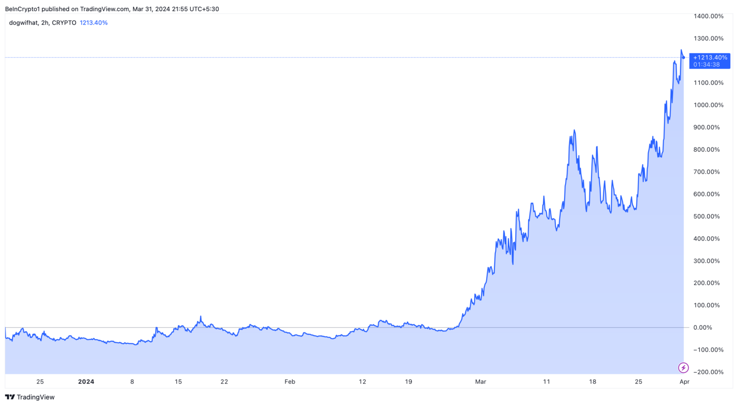Click the +1213.40% current price label
This screenshot has width=738, height=406.
[710, 58]
